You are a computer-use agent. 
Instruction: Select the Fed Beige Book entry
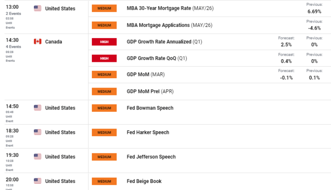144,181
